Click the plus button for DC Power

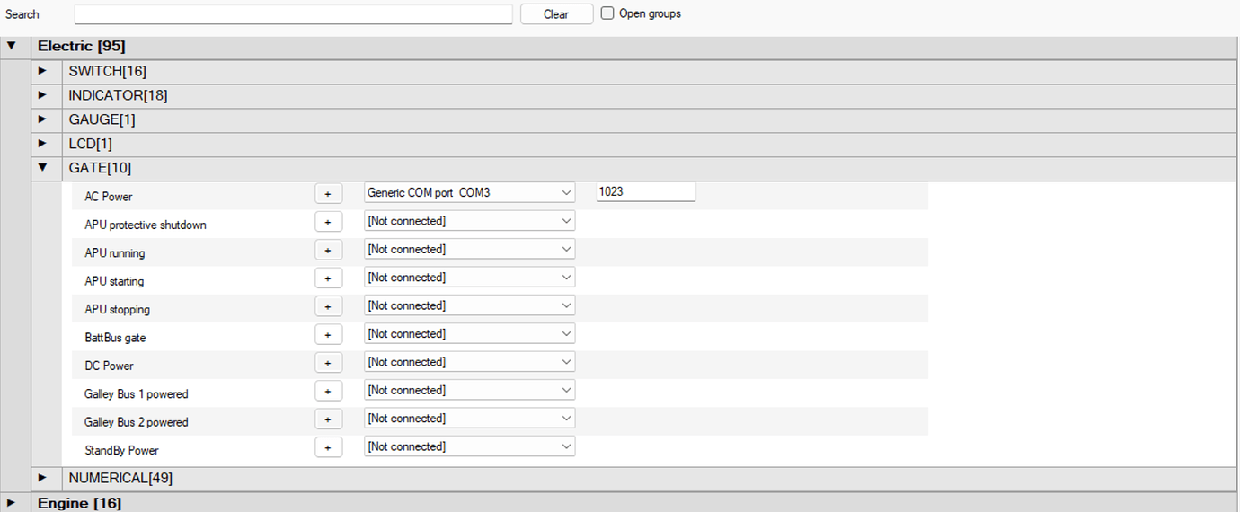(x=328, y=363)
